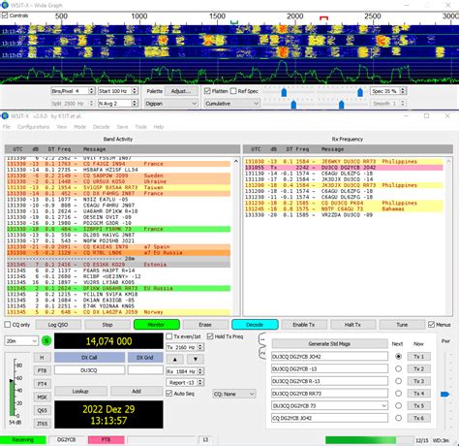Click the upper-left waterfall gain slider handle
Image resolution: width=459 pixels, height=446 pixels.
point(284,92)
